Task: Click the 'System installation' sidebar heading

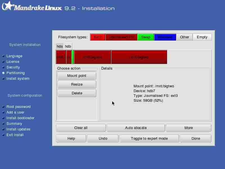Action: 25,45
